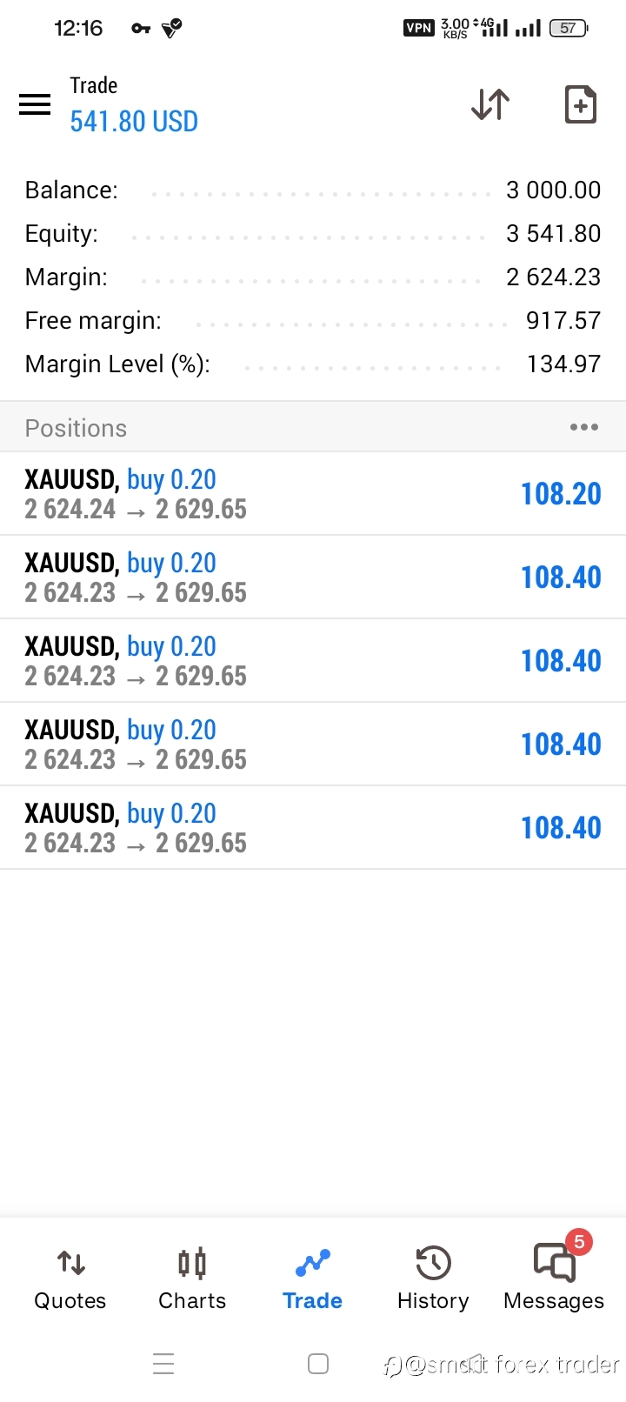Tap the Equity 3 541.80 row

(313, 233)
